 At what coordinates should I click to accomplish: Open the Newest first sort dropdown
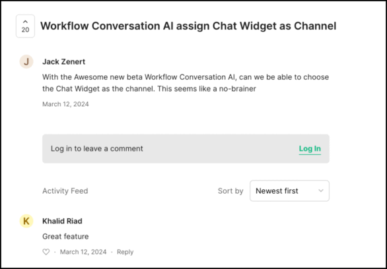(289, 191)
